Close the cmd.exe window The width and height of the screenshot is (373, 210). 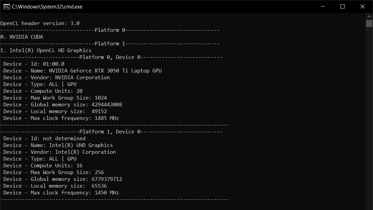click(362, 6)
